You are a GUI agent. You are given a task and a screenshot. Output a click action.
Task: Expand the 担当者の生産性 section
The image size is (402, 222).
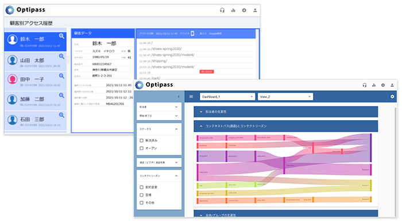pos(285,112)
